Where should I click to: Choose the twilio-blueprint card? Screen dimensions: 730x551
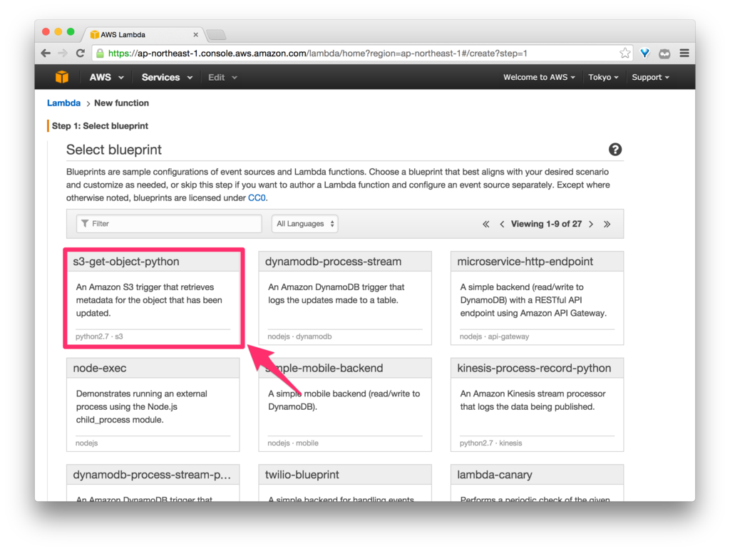pos(345,483)
